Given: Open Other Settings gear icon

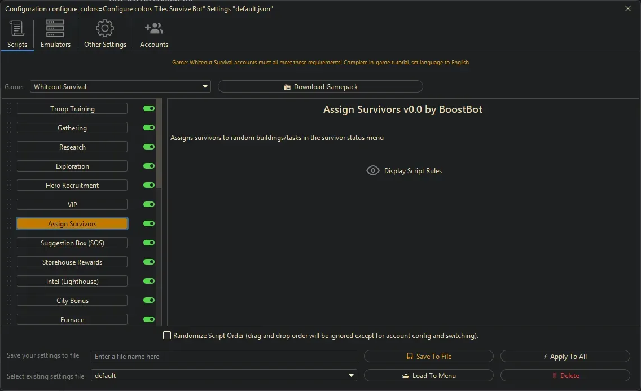Looking at the screenshot, I should pyautogui.click(x=105, y=29).
